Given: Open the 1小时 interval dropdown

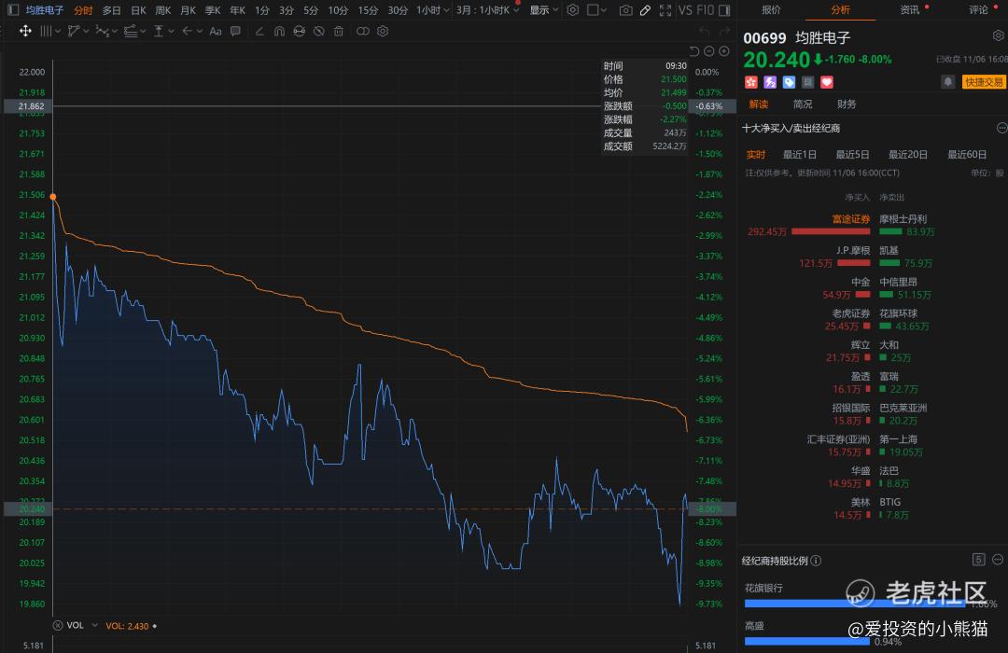Looking at the screenshot, I should (x=433, y=10).
